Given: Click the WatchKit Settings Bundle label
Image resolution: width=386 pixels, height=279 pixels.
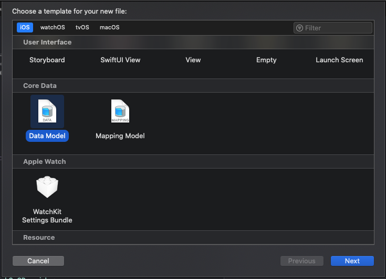Looking at the screenshot, I should (x=47, y=216).
